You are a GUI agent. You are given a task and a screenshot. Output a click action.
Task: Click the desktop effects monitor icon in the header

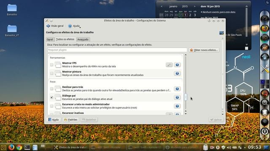221,33
